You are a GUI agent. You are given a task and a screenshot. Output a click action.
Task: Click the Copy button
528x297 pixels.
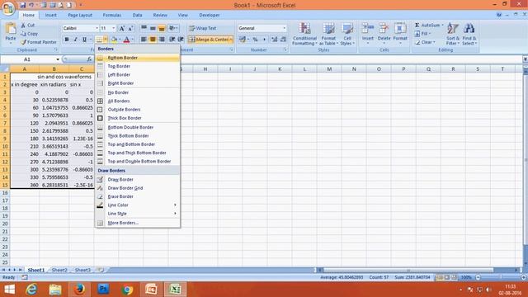[x=30, y=34]
